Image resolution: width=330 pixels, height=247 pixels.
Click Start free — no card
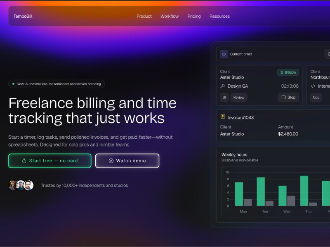[49, 161]
